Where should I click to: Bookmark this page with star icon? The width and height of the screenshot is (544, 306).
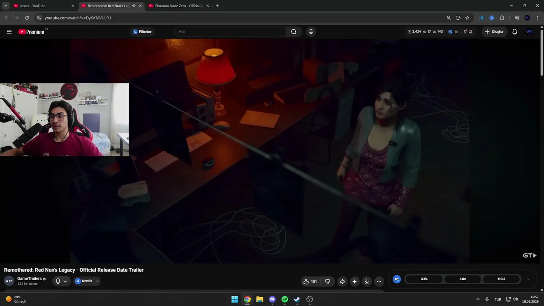[x=467, y=18]
